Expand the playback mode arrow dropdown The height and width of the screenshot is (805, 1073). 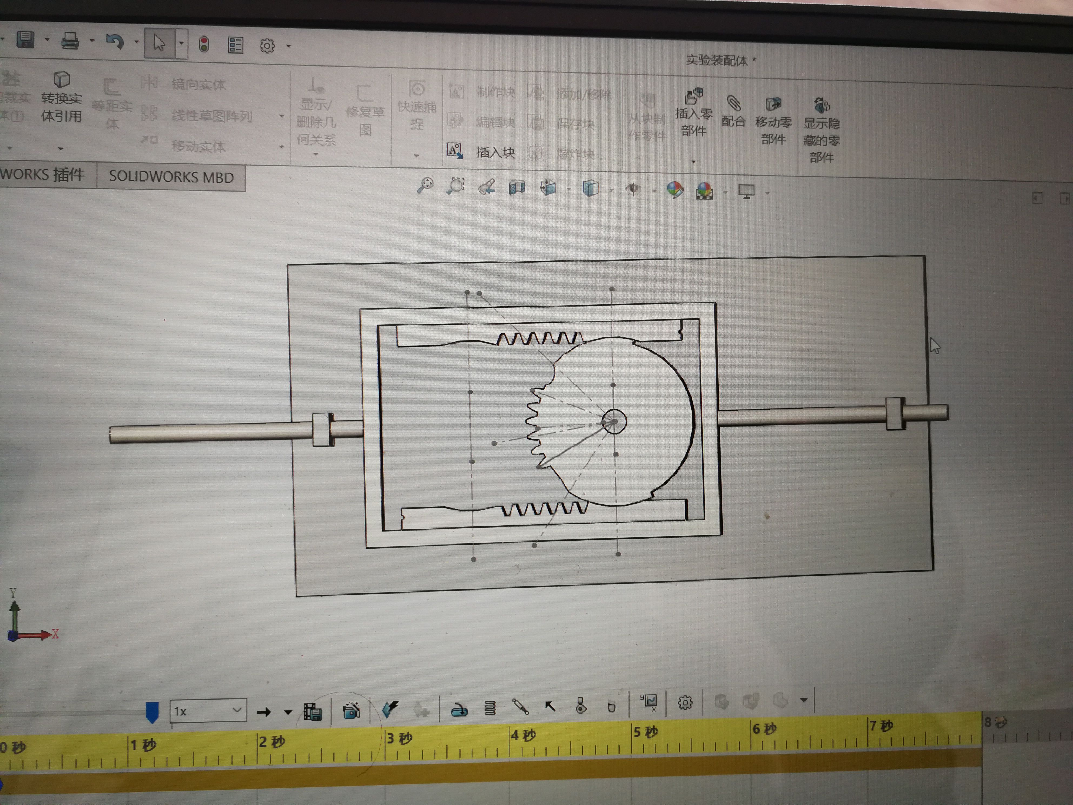pos(288,712)
